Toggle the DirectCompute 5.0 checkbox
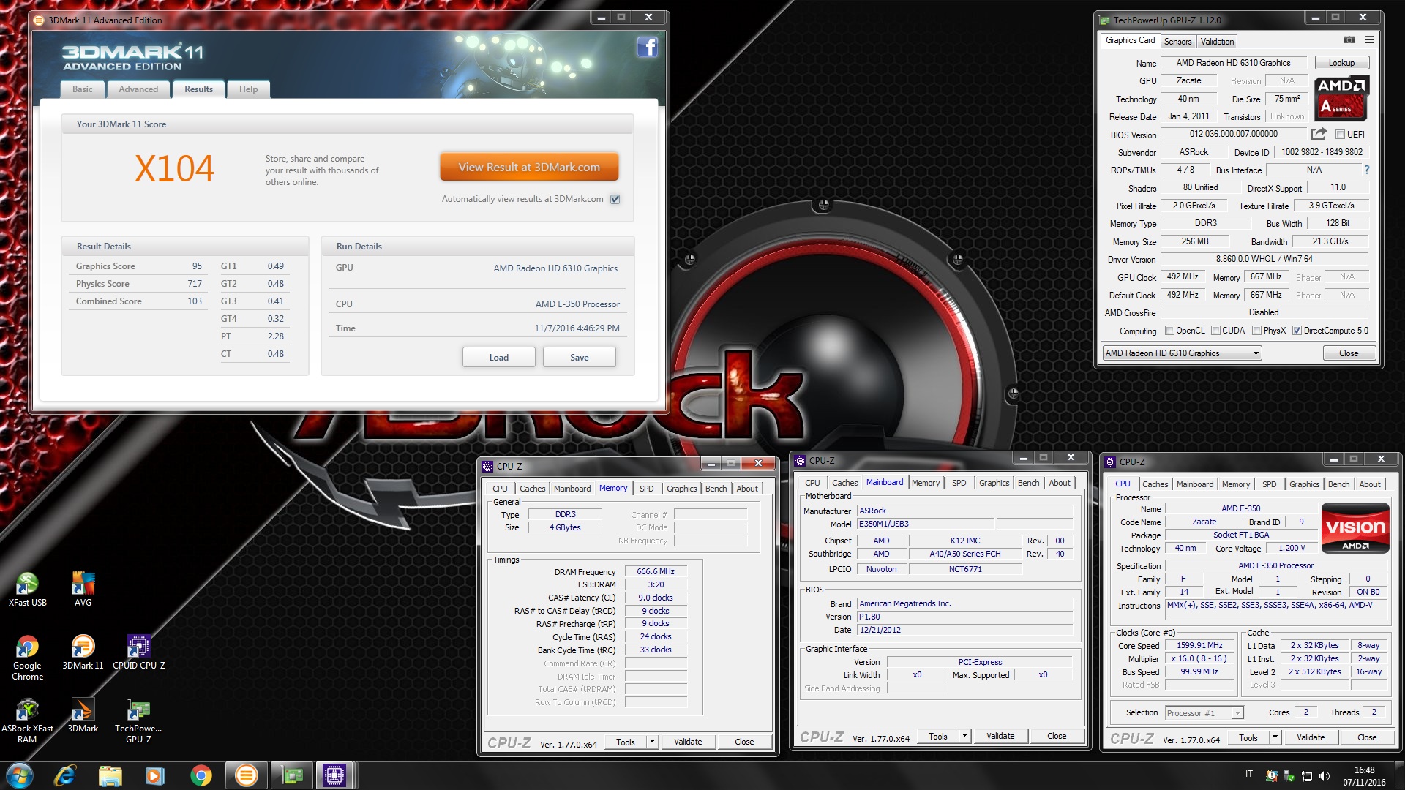The width and height of the screenshot is (1405, 790). (x=1297, y=331)
